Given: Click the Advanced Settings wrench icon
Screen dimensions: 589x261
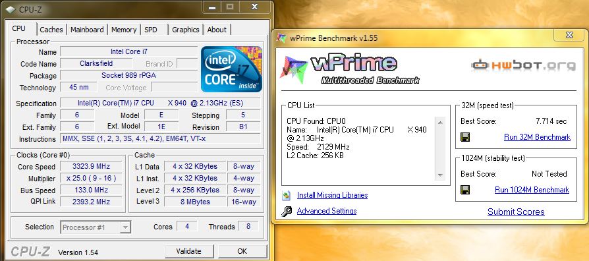Looking at the screenshot, I should tap(287, 212).
